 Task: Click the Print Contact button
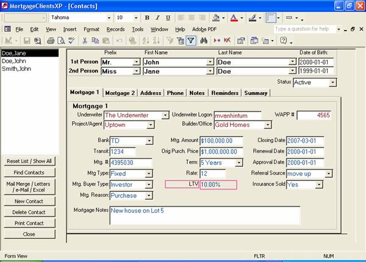coord(29,223)
